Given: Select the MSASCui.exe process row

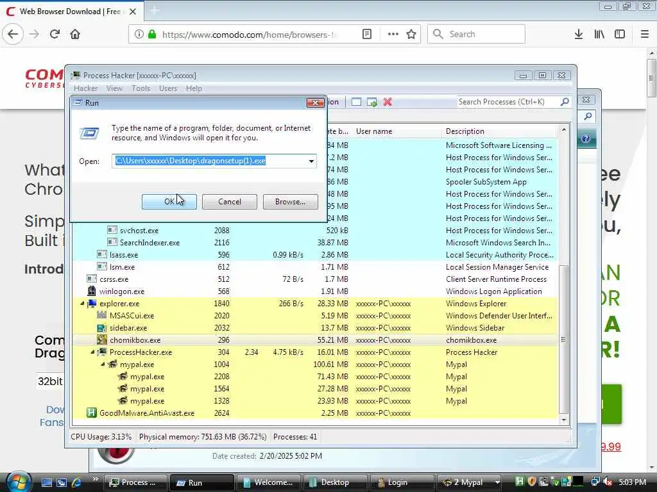Looking at the screenshot, I should pyautogui.click(x=316, y=316).
